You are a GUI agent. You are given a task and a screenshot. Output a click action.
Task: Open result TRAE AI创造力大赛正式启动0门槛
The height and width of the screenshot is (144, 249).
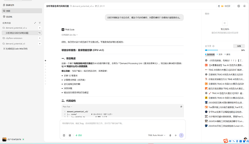tap(224, 70)
